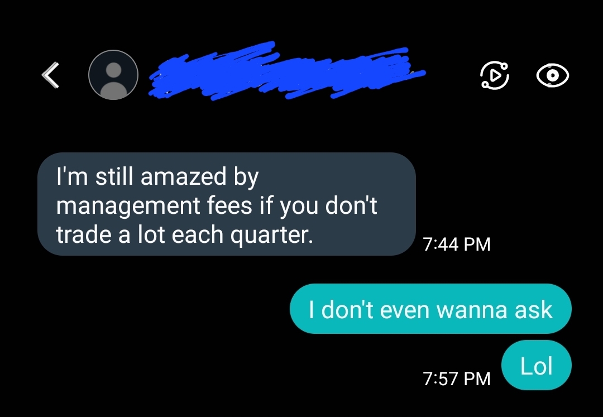The height and width of the screenshot is (417, 603).
Task: Return to the conversations list via back arrow
Action: click(51, 75)
